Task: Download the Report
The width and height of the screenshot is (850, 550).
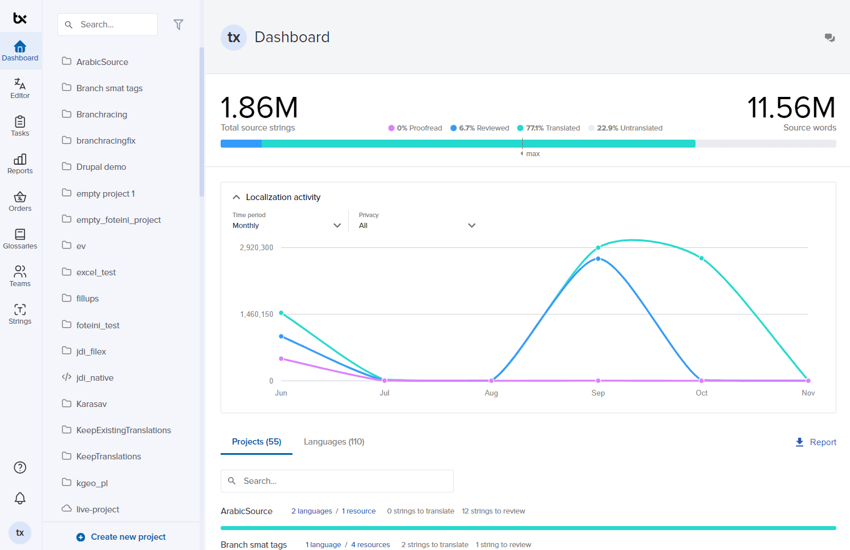Action: click(816, 442)
